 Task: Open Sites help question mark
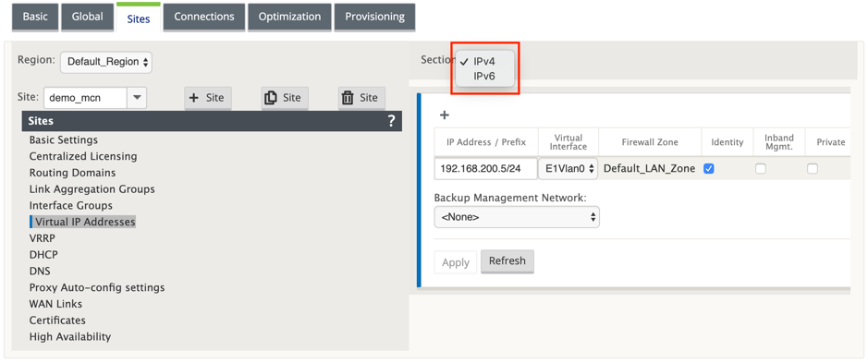tap(391, 121)
